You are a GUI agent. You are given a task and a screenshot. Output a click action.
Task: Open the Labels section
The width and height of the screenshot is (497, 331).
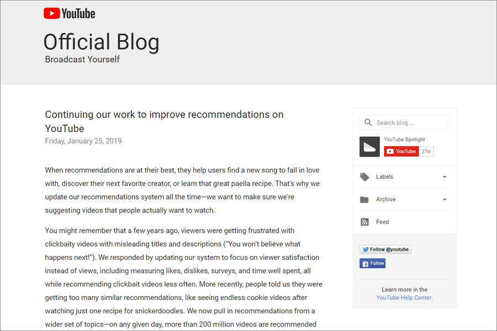[x=384, y=177]
